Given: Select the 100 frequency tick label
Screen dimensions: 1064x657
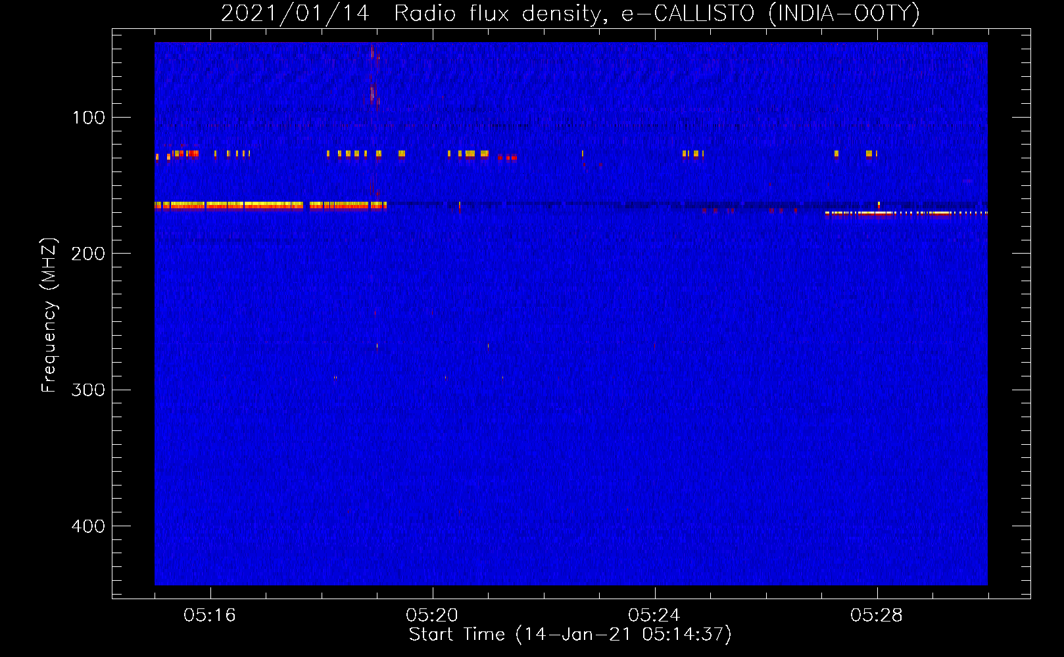Looking at the screenshot, I should pos(89,118).
